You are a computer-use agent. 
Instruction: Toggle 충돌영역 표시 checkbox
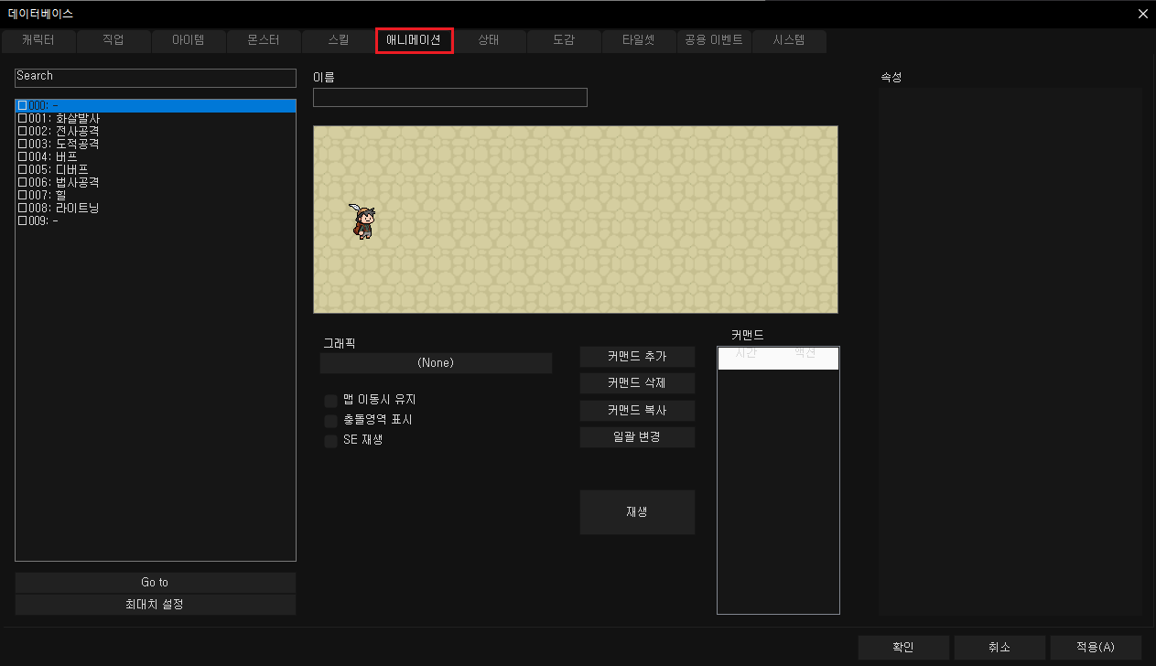click(331, 421)
